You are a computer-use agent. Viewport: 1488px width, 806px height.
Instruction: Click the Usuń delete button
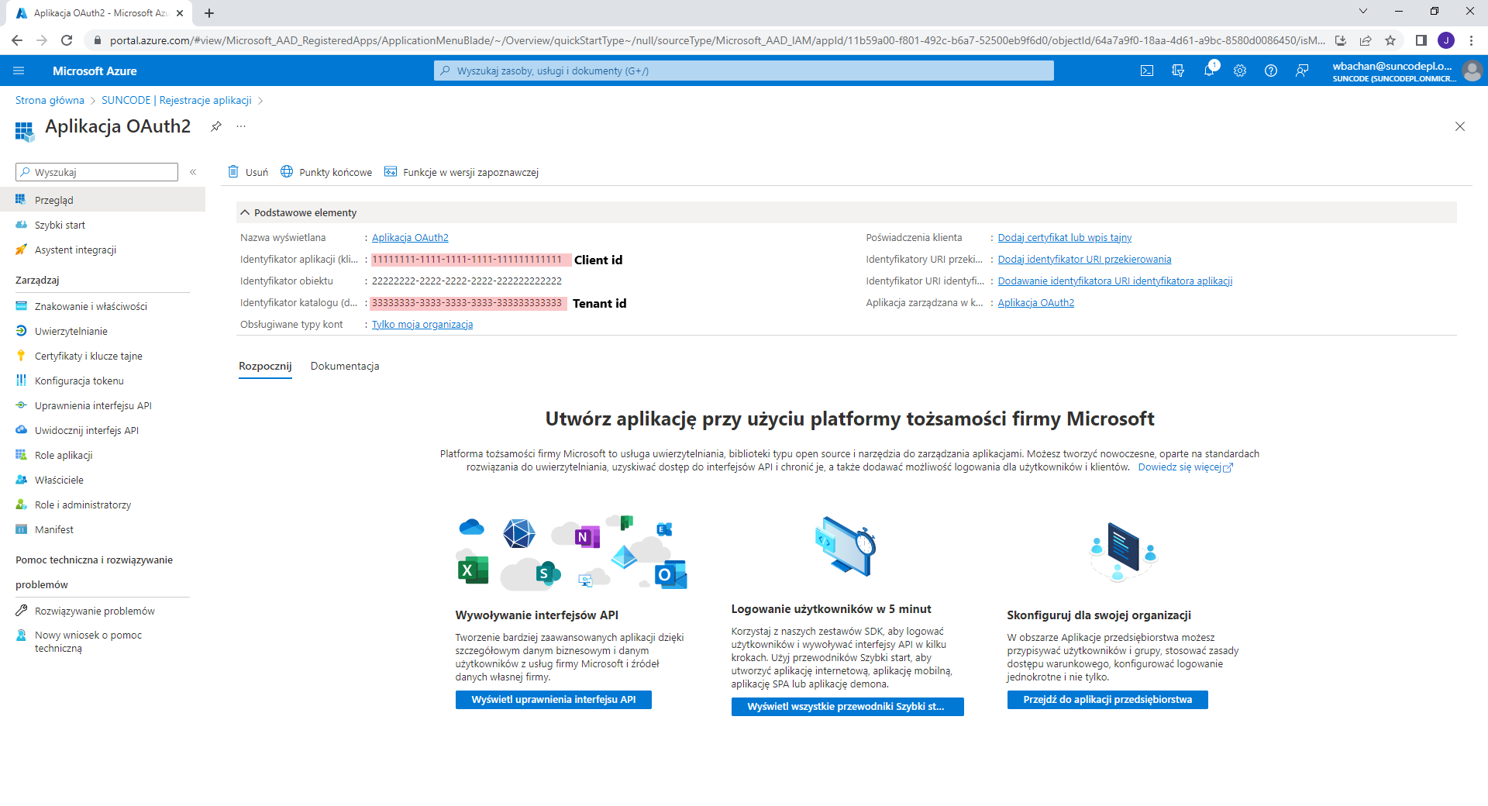[x=248, y=172]
